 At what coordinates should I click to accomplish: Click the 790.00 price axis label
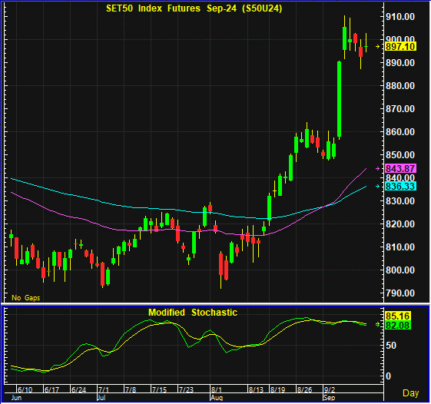pyautogui.click(x=400, y=293)
